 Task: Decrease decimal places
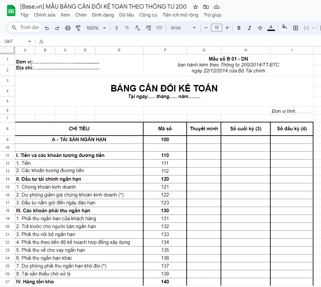point(137,28)
